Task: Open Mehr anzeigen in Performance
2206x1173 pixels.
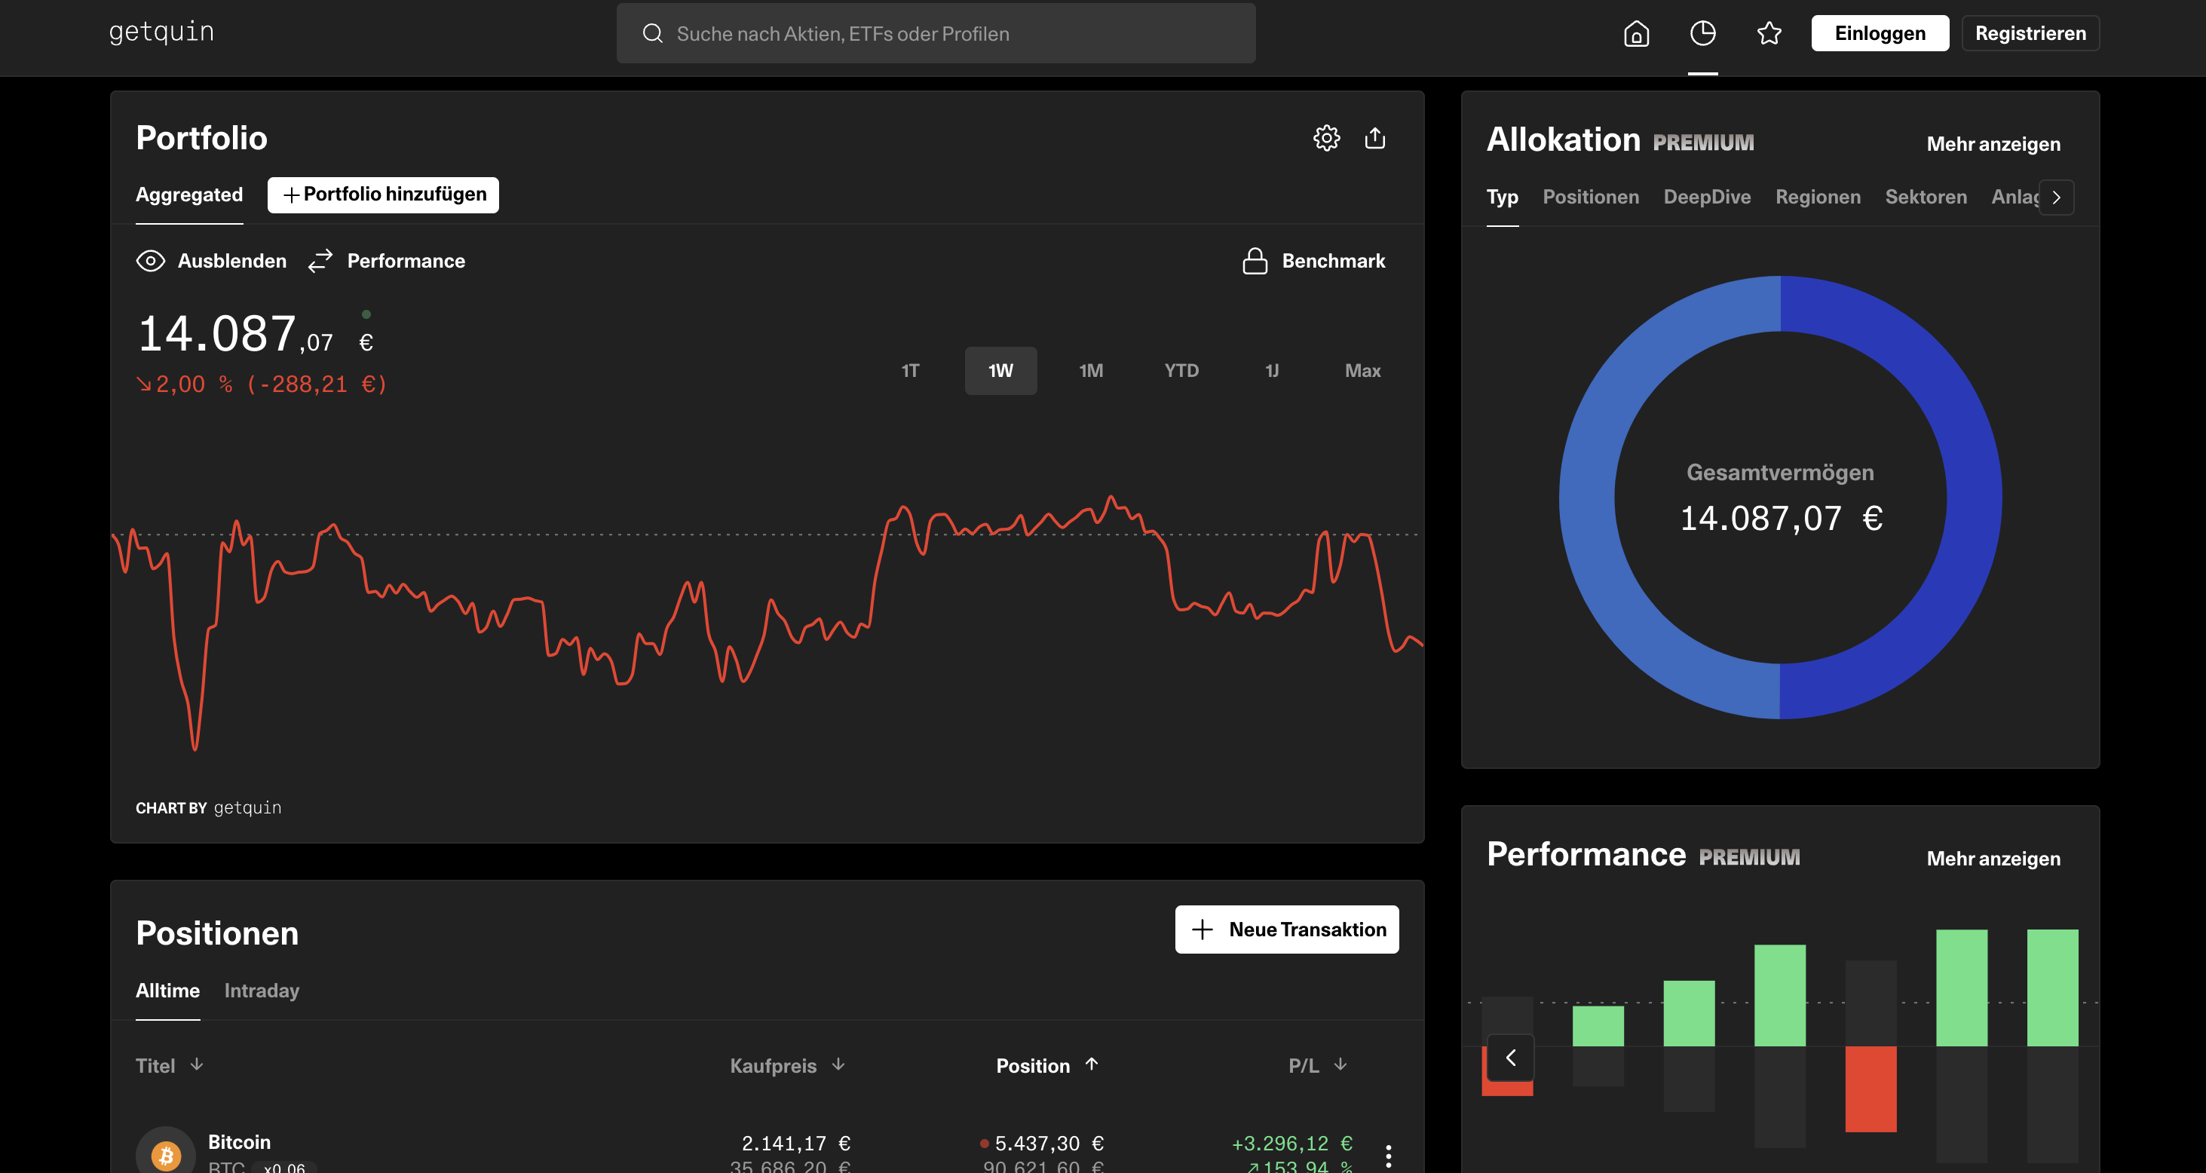Action: [x=1993, y=858]
